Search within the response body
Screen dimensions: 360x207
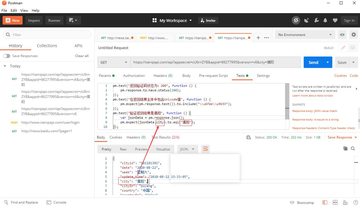pos(353,148)
